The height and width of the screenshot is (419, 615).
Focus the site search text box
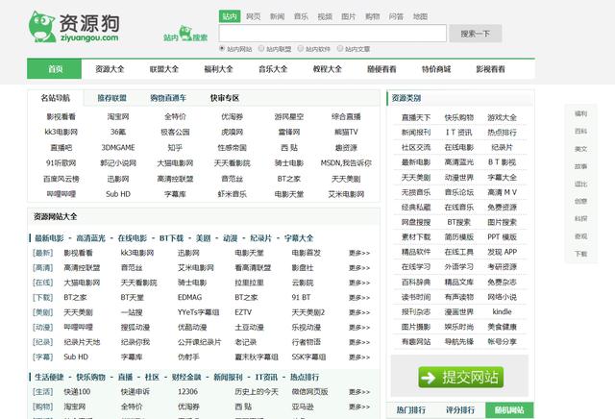pos(332,34)
